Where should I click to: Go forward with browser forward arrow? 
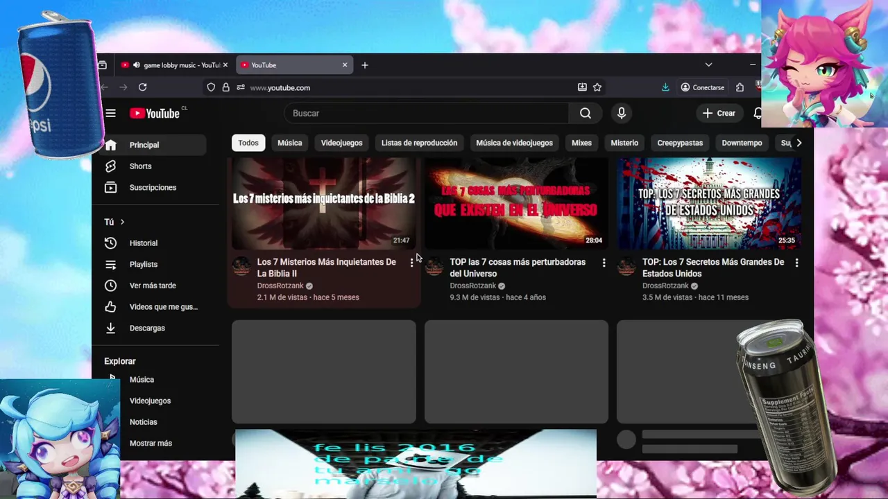pyautogui.click(x=123, y=87)
